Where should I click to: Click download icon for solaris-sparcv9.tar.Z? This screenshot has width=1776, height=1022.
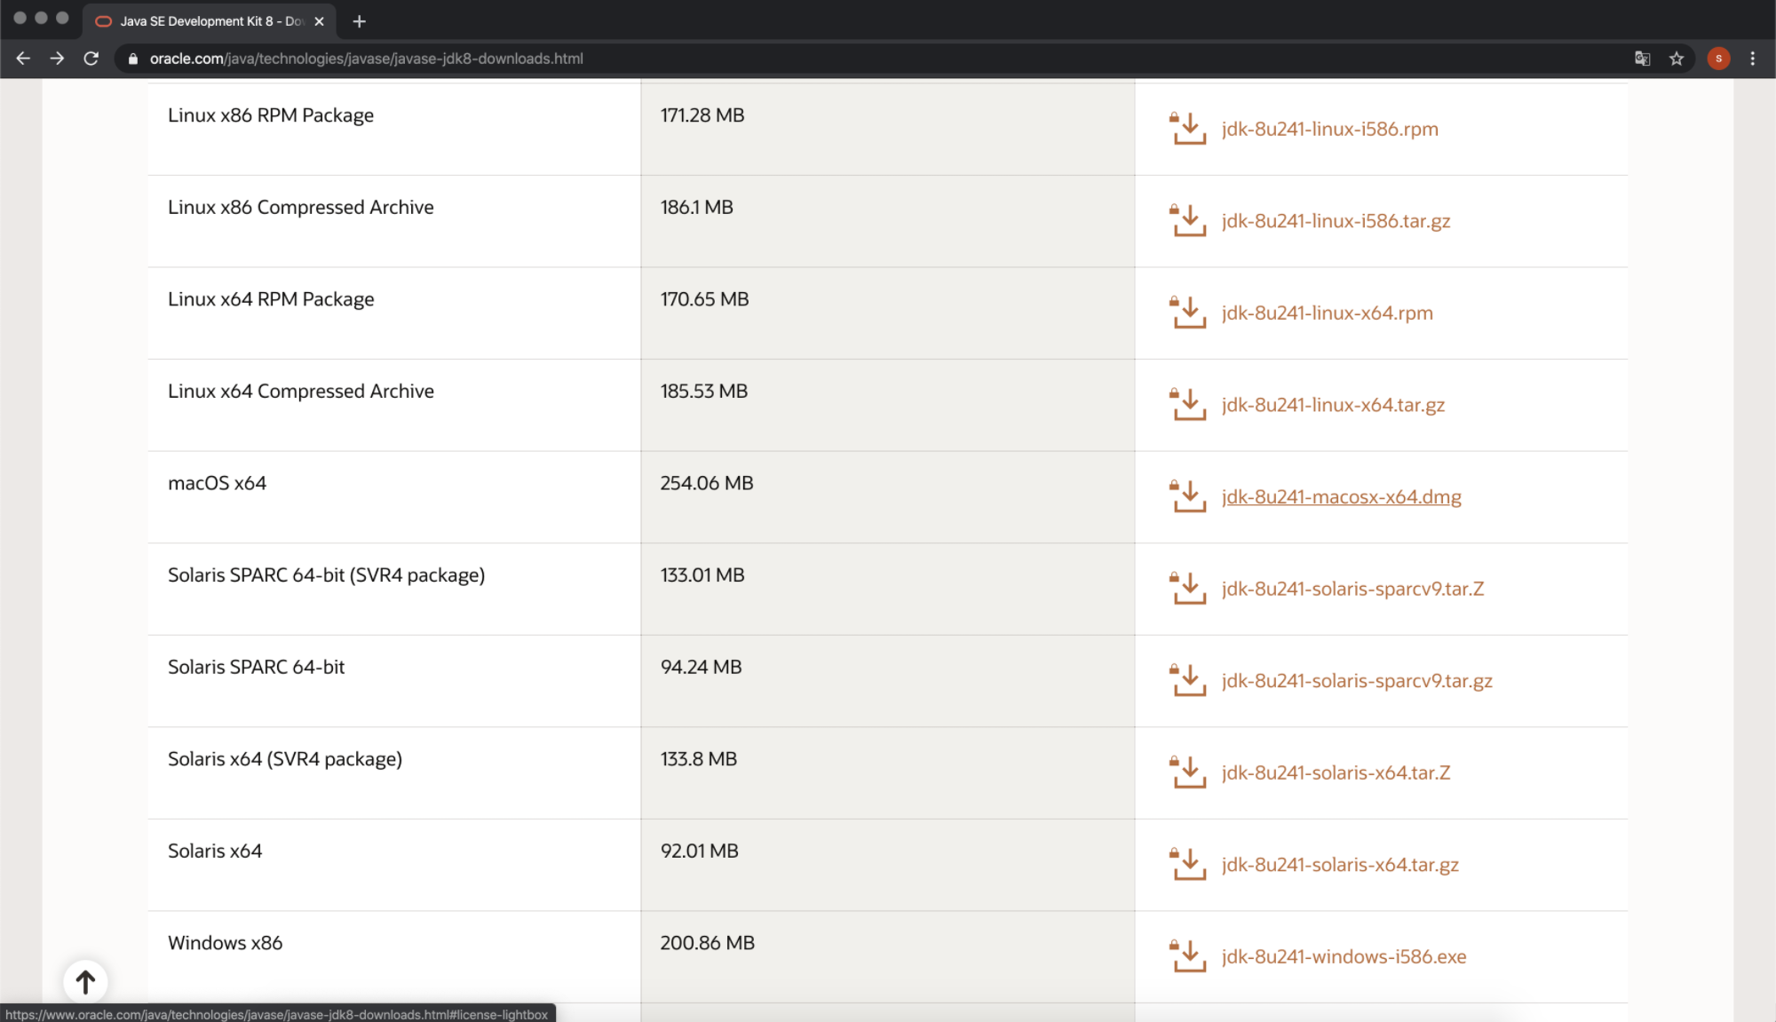click(x=1188, y=590)
